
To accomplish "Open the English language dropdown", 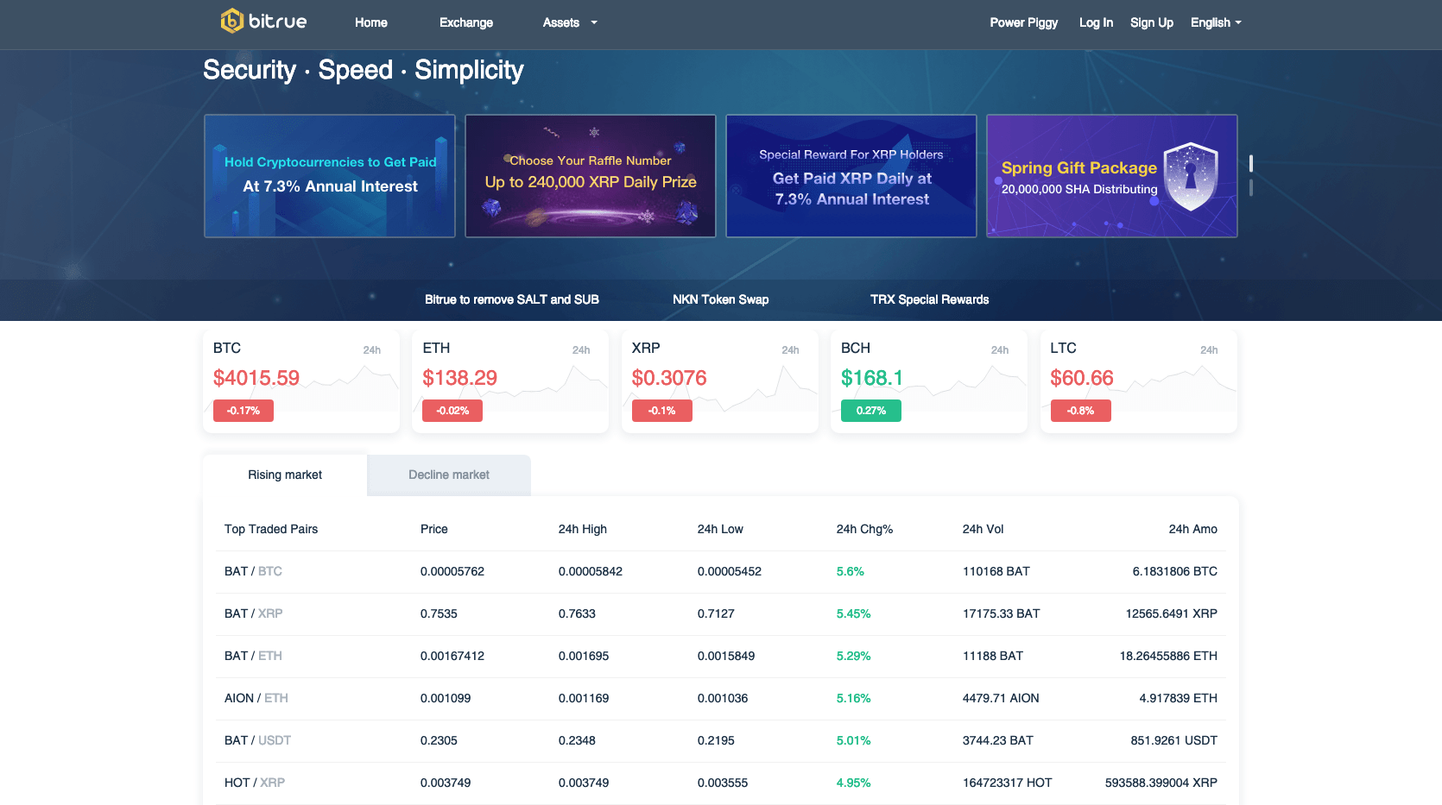I will pos(1216,22).
